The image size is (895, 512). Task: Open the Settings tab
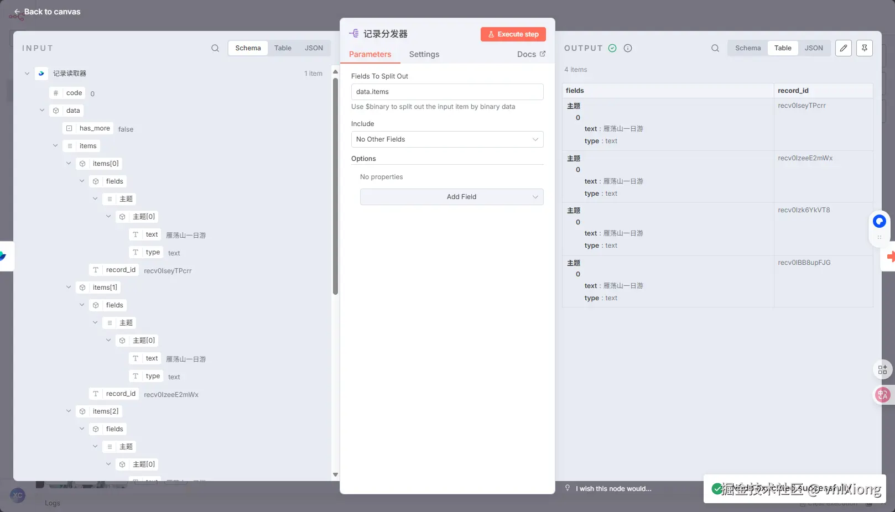424,54
